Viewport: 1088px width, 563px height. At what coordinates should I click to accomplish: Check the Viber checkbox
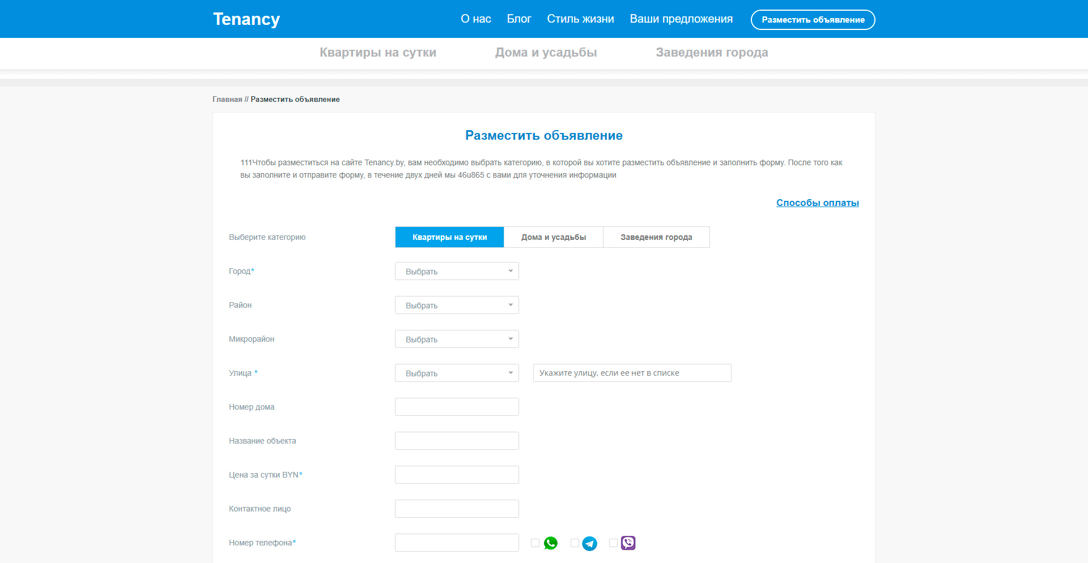(x=613, y=543)
